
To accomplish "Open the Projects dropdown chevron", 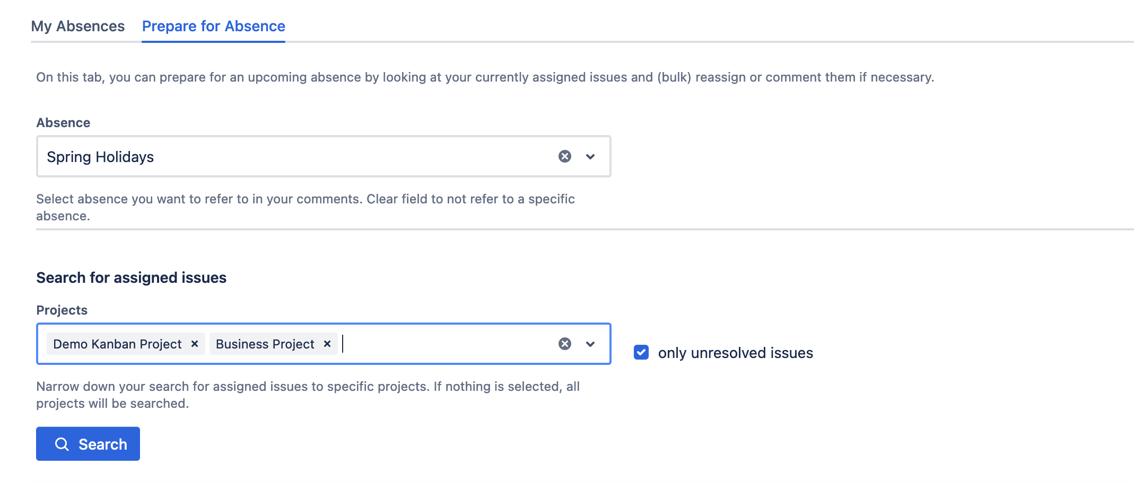I will 590,344.
